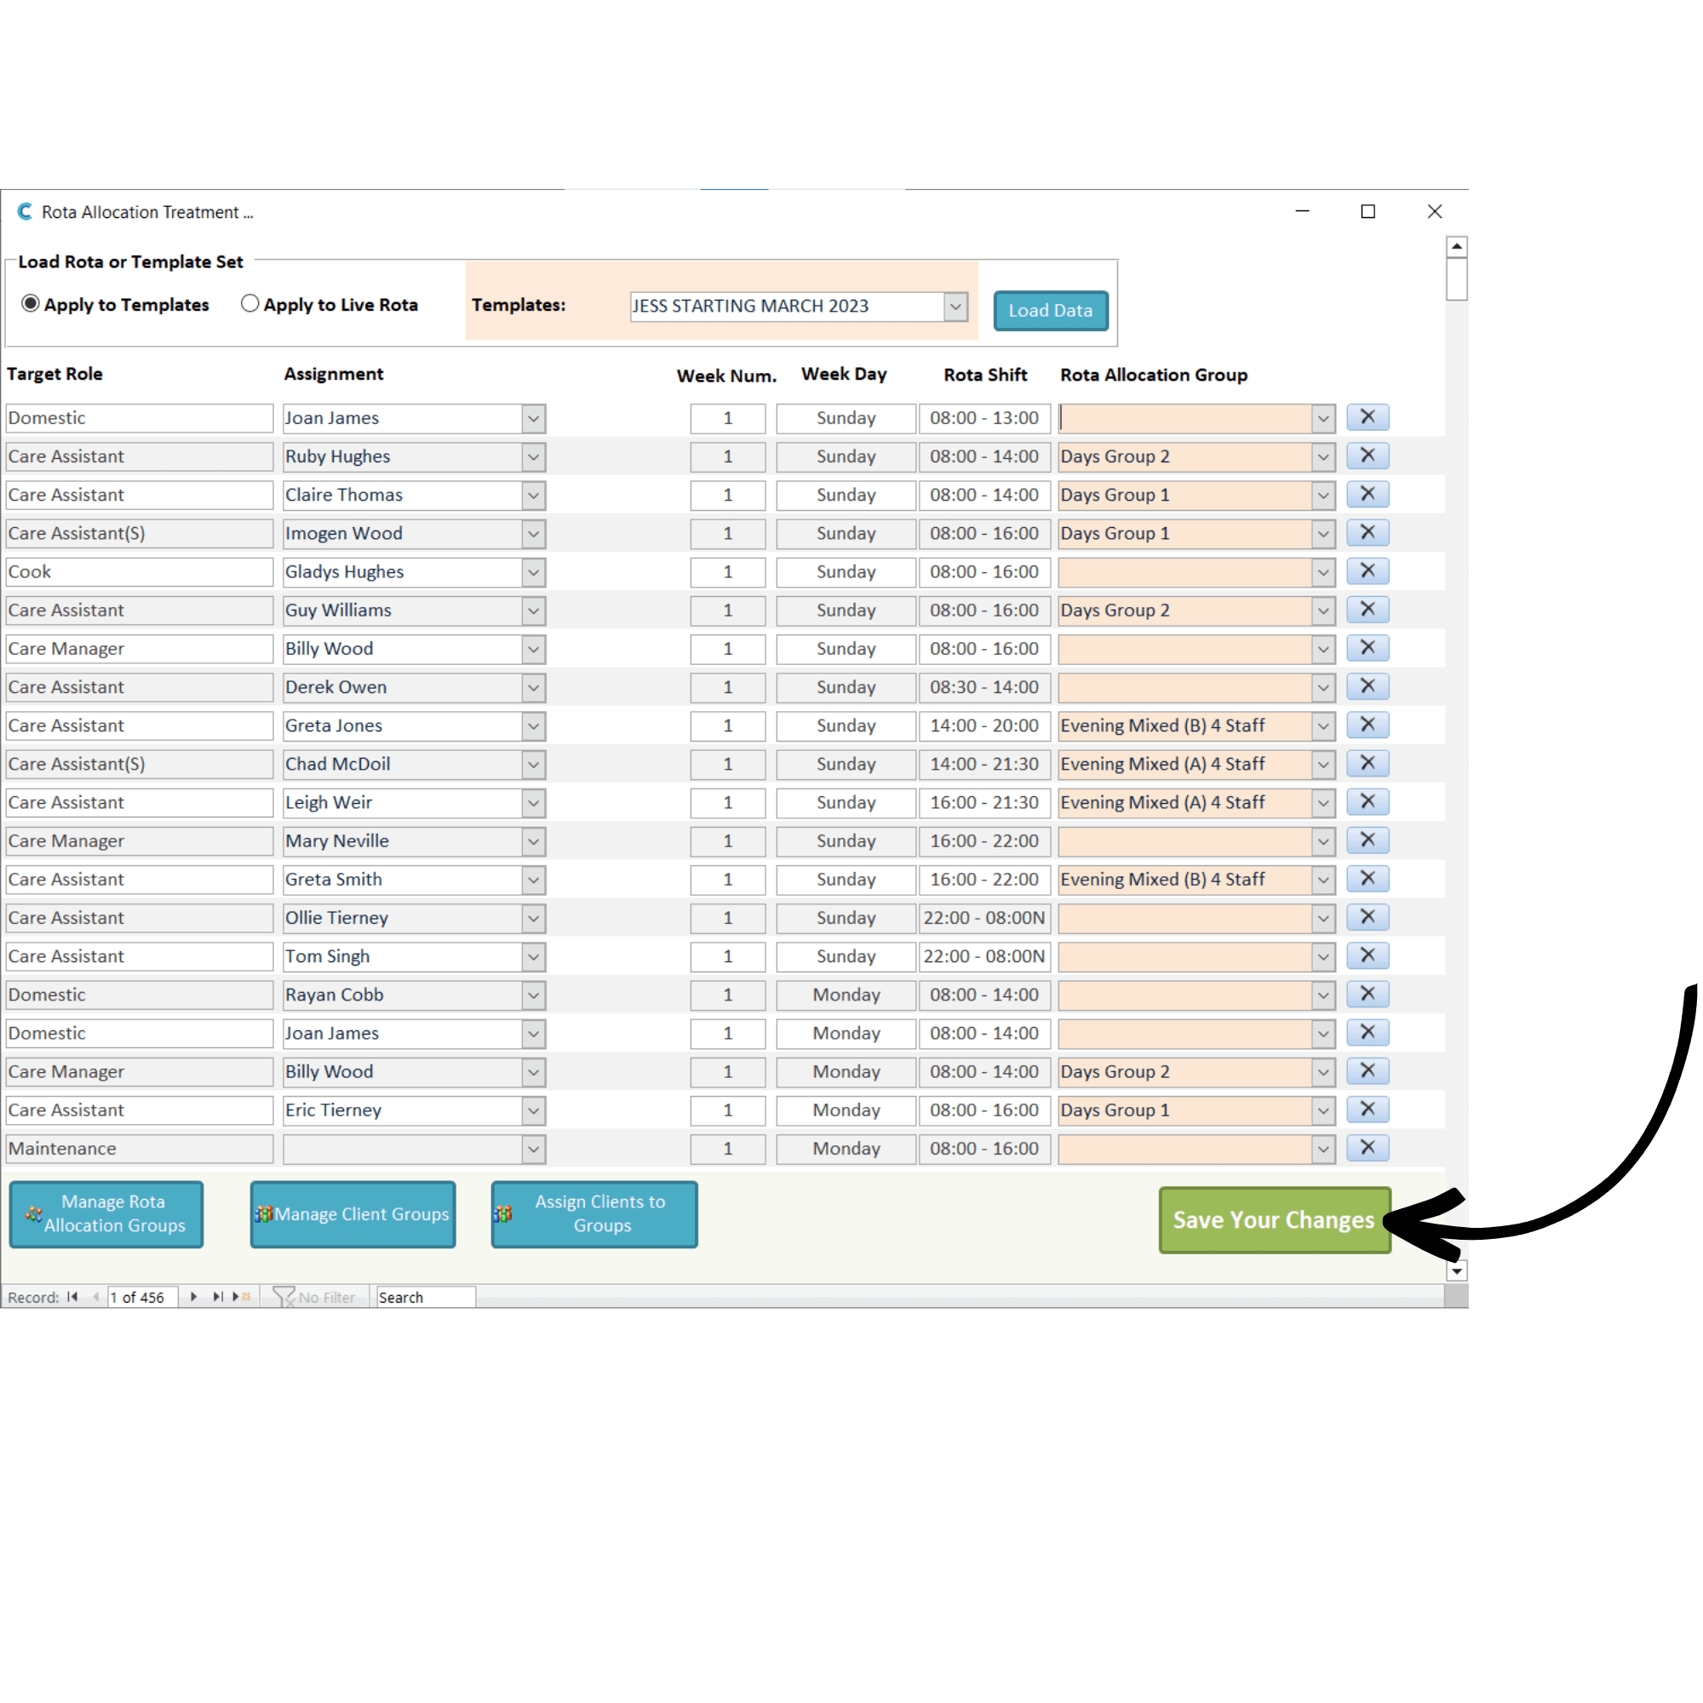Click the No Filter funnel icon
Screen dimensions: 1703x1703
click(x=284, y=1297)
